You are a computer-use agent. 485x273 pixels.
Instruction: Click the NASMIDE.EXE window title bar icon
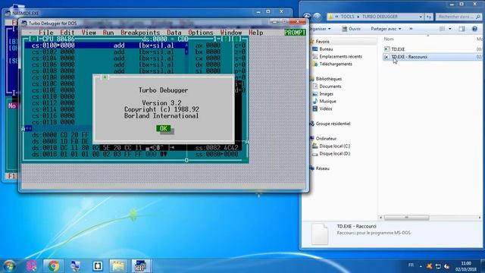click(8, 14)
